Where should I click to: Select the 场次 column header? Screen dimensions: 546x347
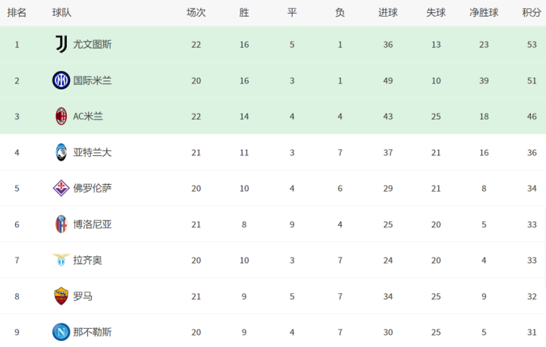(x=196, y=13)
